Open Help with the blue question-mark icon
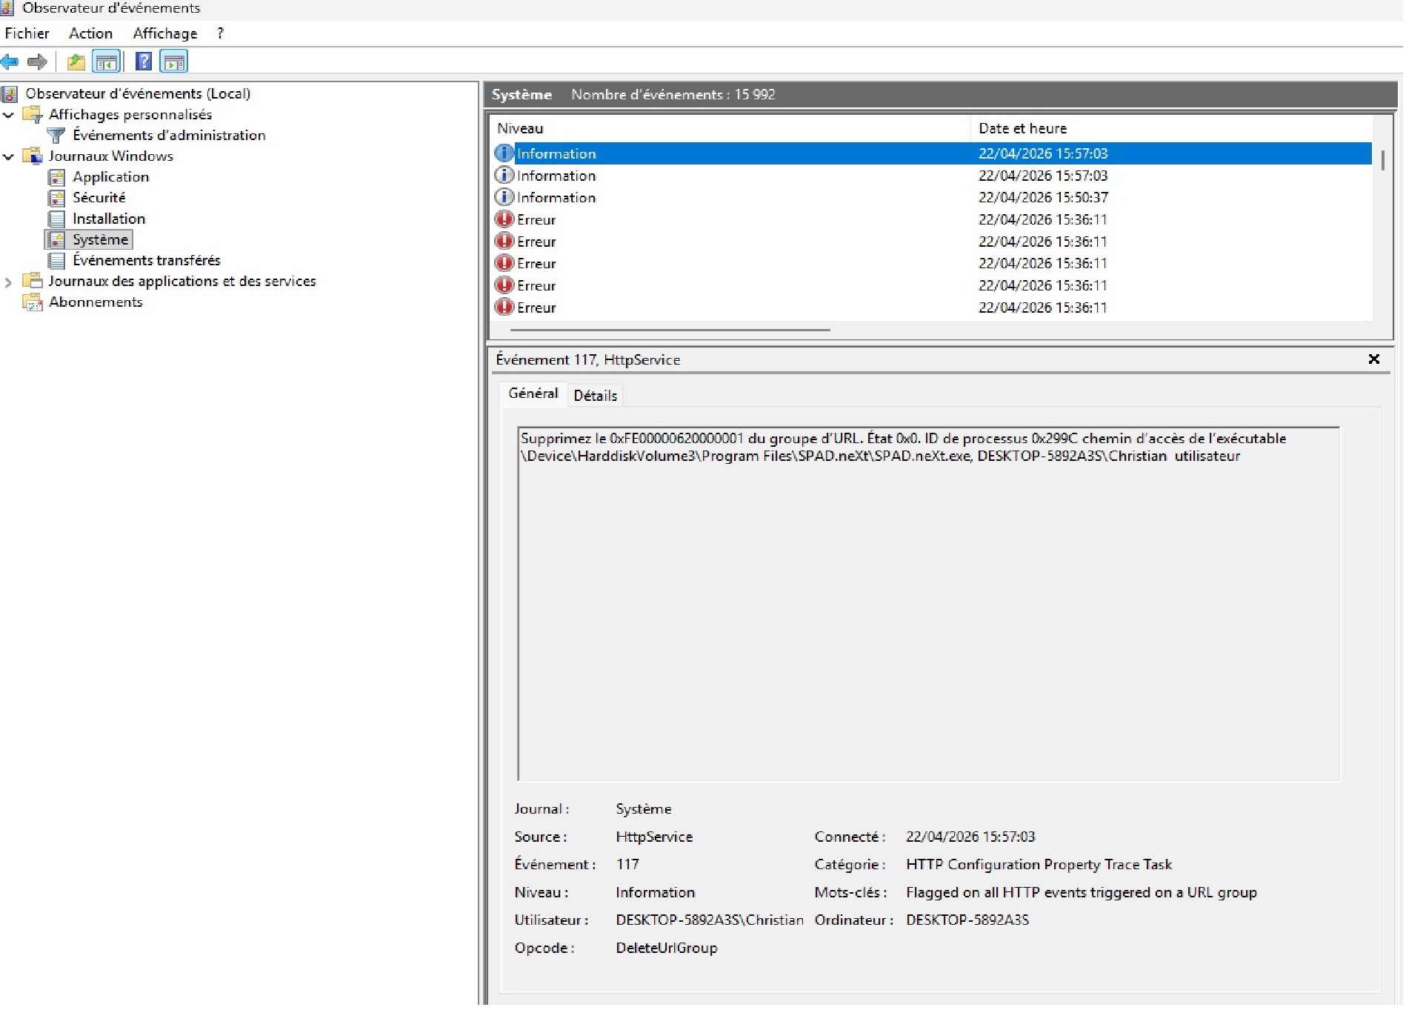 point(144,62)
